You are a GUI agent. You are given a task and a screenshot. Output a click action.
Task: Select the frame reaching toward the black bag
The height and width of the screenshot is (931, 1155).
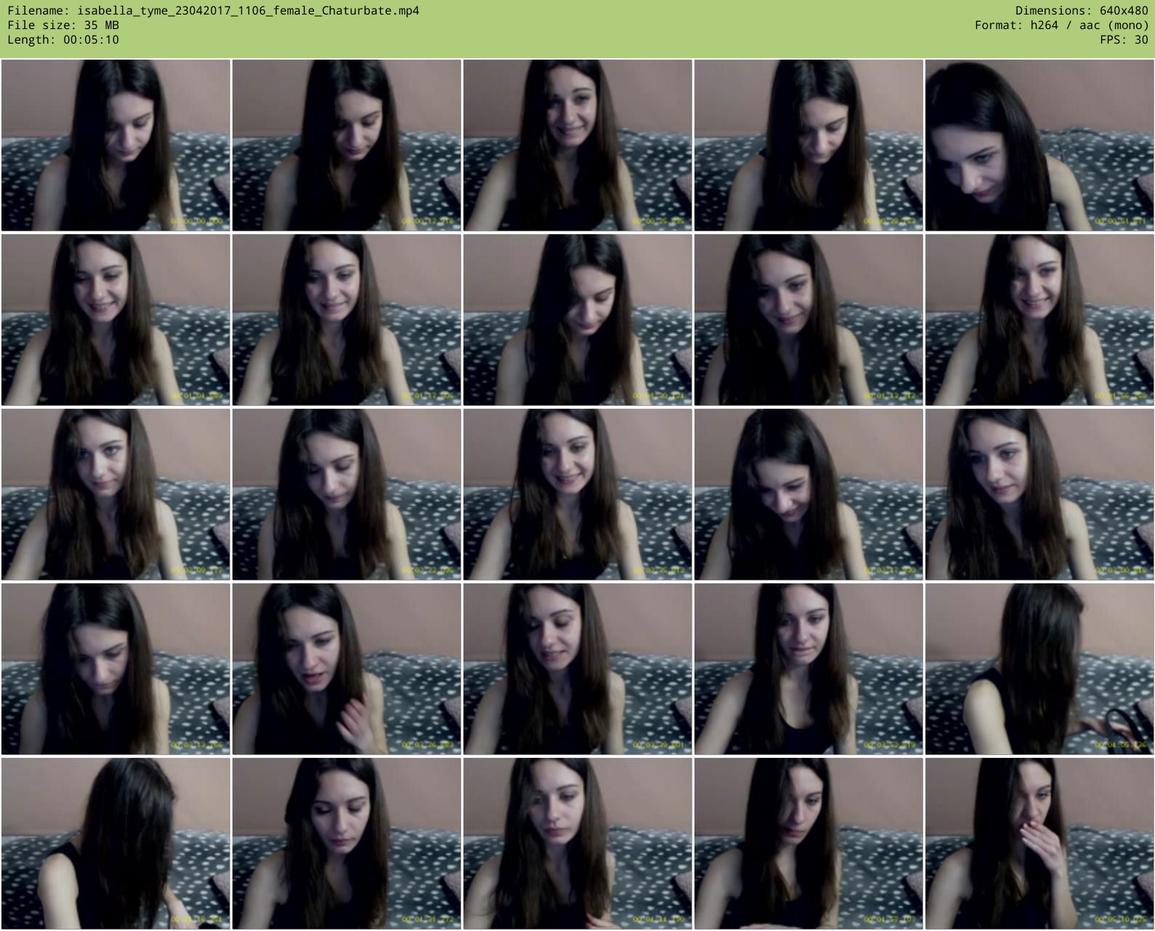pos(1039,669)
